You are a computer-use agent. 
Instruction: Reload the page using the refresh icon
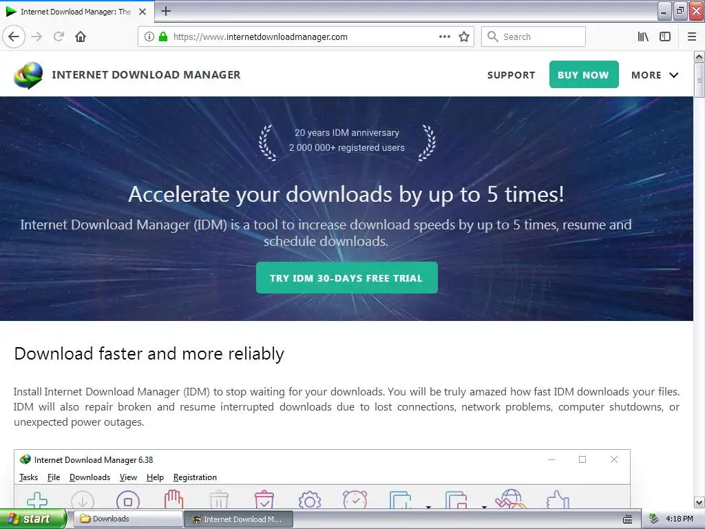pos(59,37)
